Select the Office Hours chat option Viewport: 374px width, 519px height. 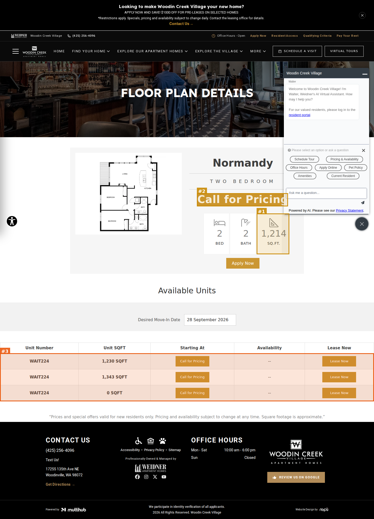(299, 168)
